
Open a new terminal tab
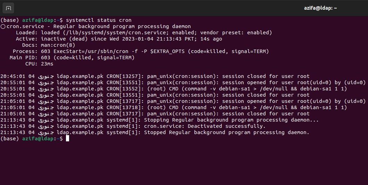8,8
